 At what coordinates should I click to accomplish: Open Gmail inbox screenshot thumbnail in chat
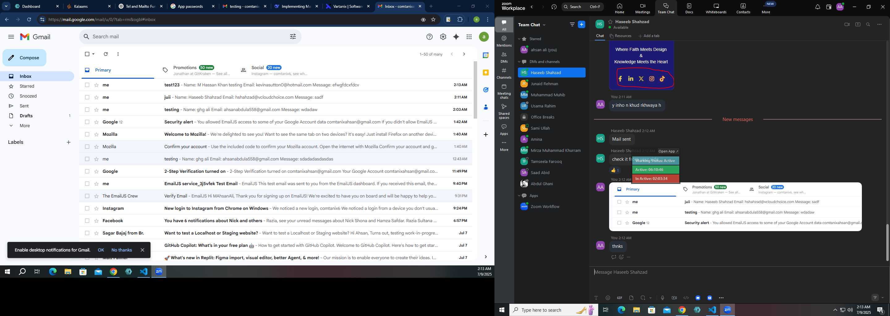click(735, 207)
